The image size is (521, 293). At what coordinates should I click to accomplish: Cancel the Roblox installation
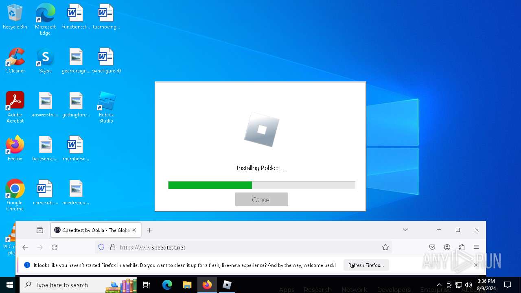[x=261, y=199]
